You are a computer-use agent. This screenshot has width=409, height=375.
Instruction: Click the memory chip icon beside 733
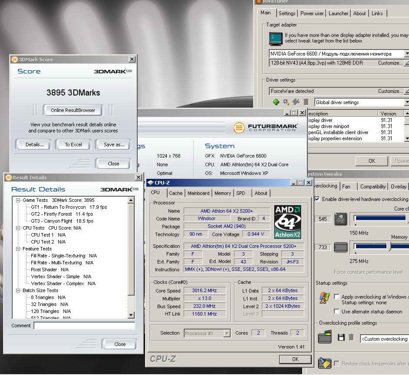tap(341, 247)
